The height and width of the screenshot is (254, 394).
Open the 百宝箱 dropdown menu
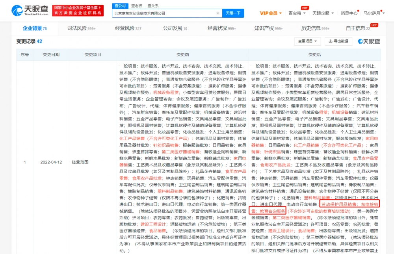click(x=297, y=13)
